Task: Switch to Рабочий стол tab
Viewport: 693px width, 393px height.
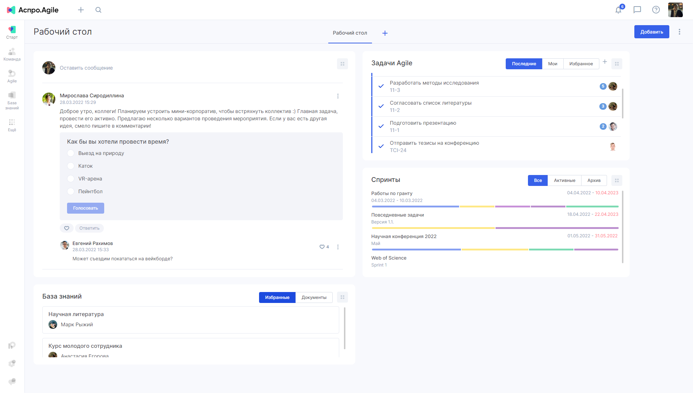Action: coord(350,33)
